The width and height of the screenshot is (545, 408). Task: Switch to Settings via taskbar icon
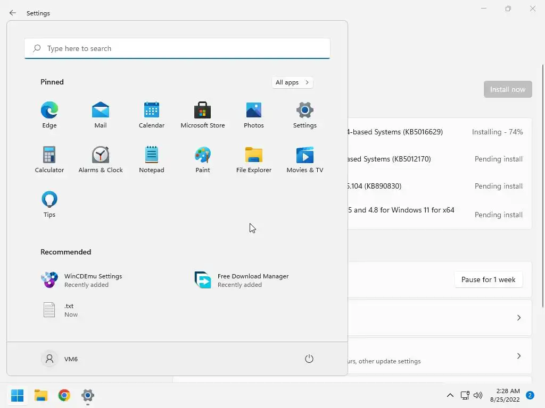pos(88,395)
